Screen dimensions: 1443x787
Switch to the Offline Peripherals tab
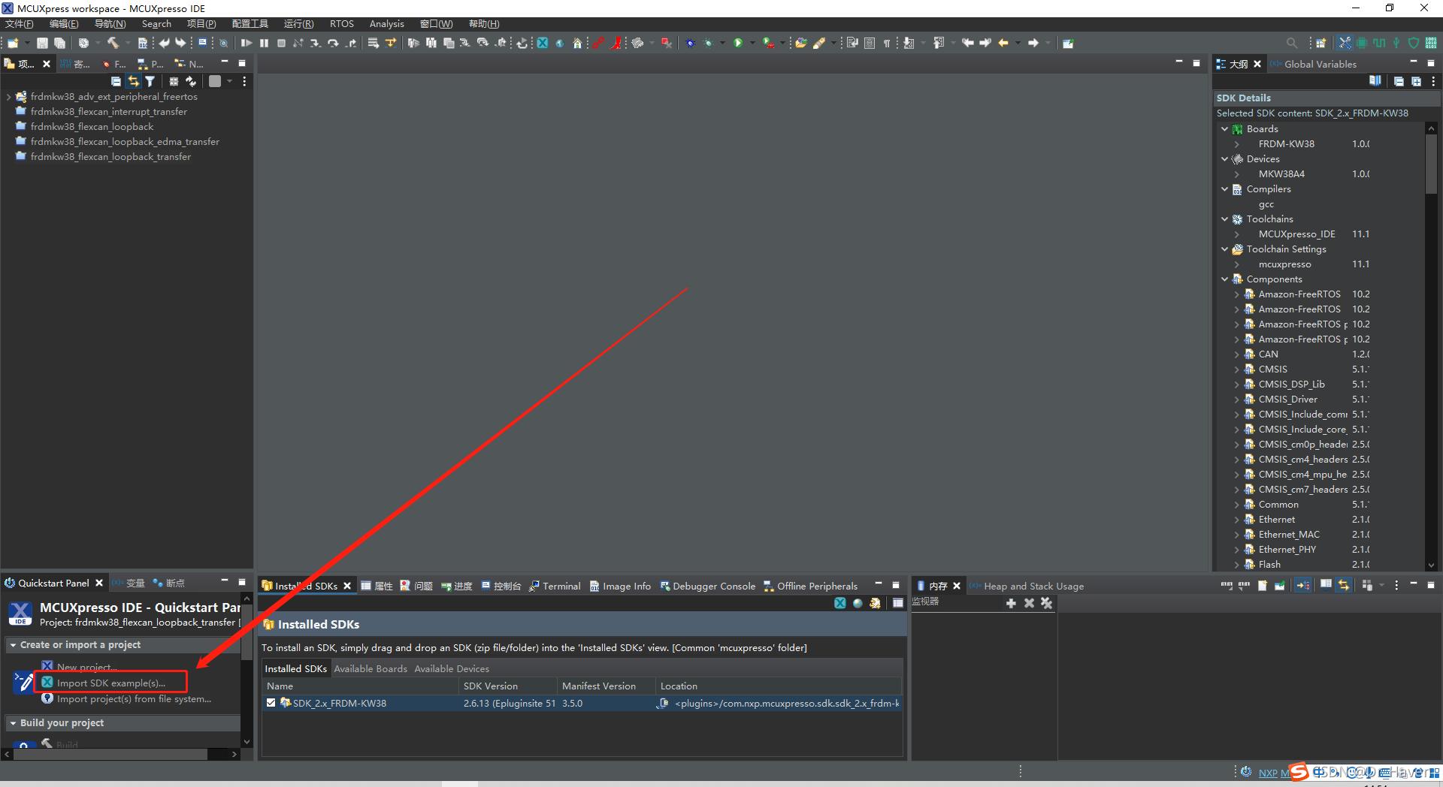(x=810, y=586)
